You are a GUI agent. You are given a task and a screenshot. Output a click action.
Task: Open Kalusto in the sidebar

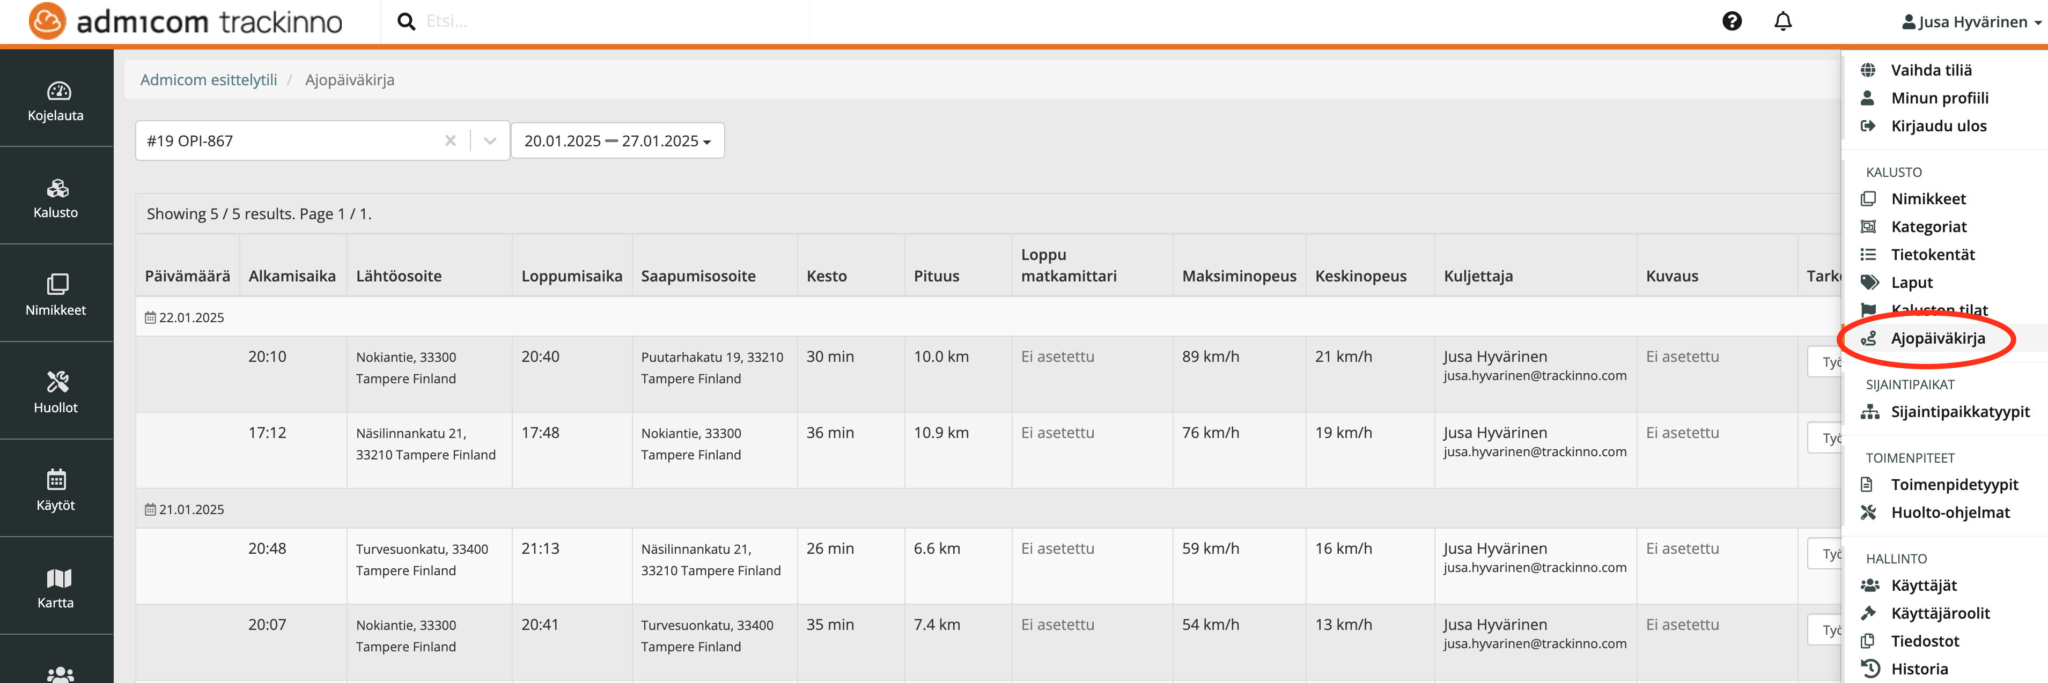56,198
